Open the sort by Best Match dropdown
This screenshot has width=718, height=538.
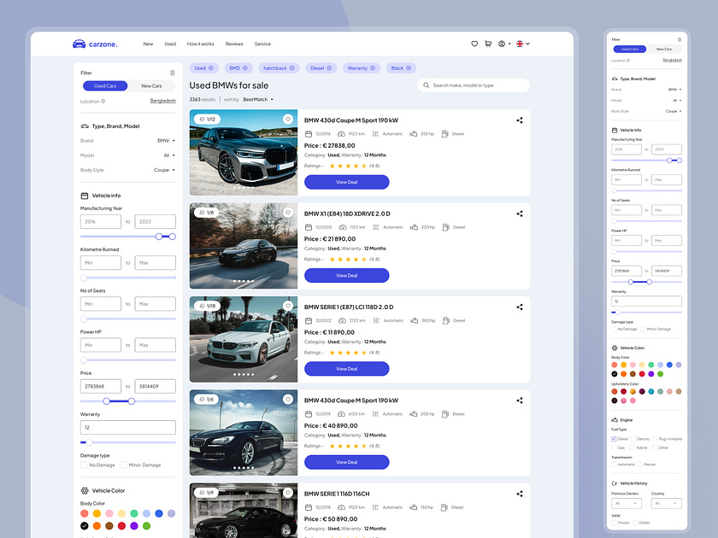click(x=258, y=99)
